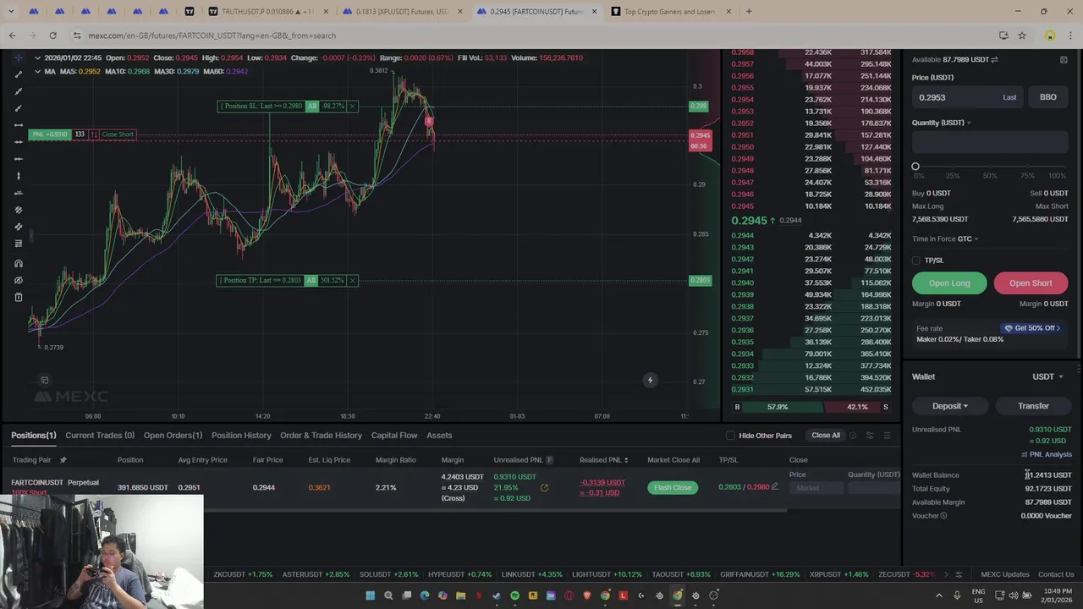This screenshot has width=1083, height=609.
Task: Open the Position History tab
Action: click(241, 436)
